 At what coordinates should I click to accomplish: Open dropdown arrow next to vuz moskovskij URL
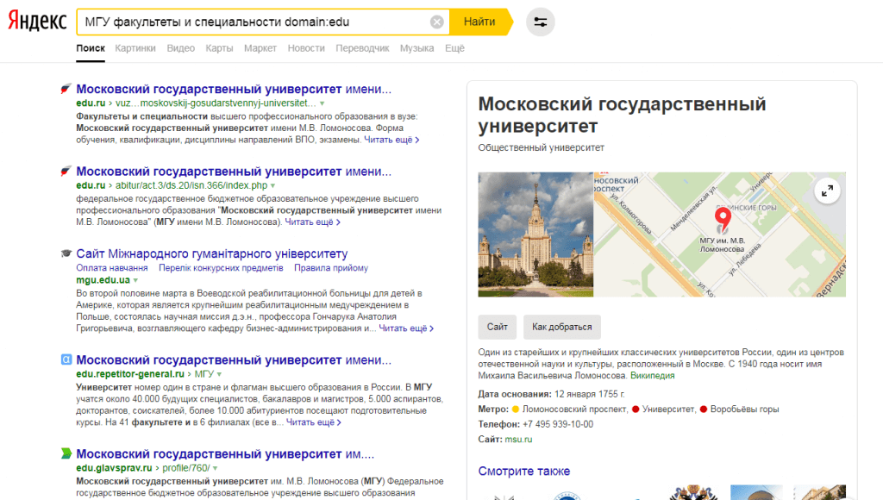(x=323, y=103)
